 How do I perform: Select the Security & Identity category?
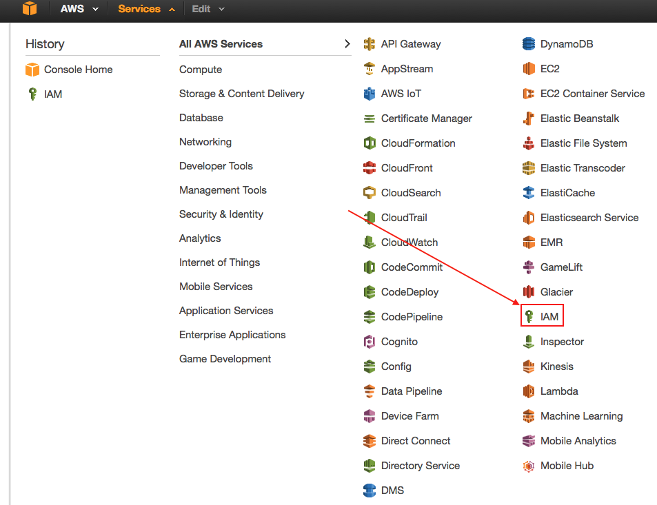[221, 214]
